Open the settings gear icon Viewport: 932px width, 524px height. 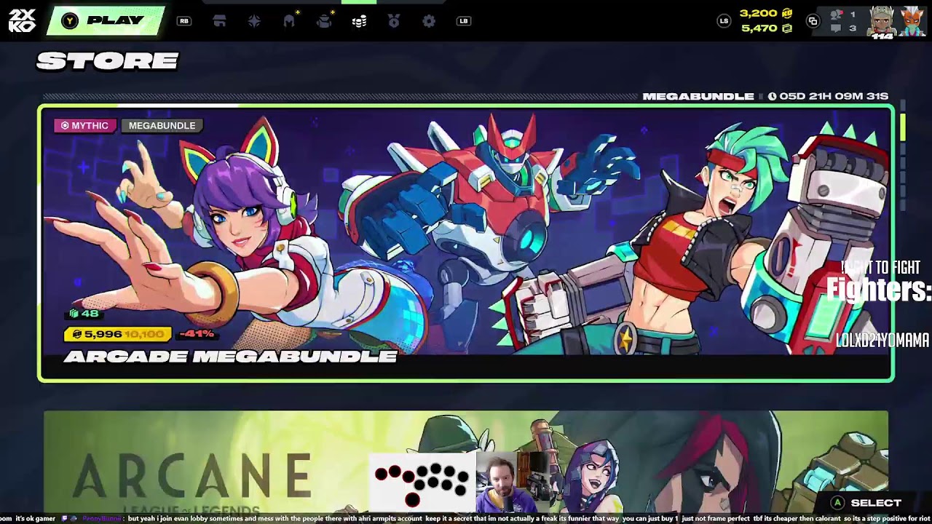click(429, 21)
